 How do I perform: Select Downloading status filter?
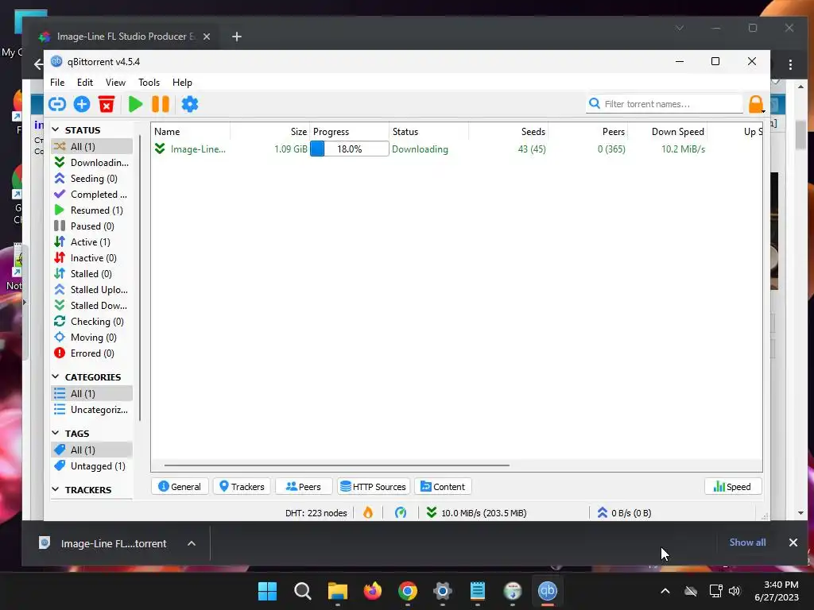point(92,162)
